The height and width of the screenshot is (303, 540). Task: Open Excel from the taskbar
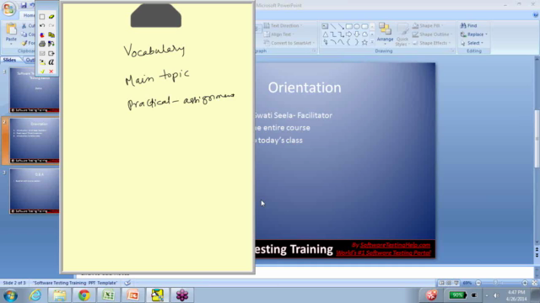[x=109, y=295]
